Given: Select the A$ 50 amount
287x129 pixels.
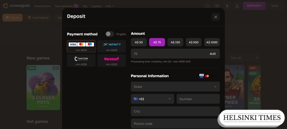Looking at the screenshot, I should pos(139,42).
